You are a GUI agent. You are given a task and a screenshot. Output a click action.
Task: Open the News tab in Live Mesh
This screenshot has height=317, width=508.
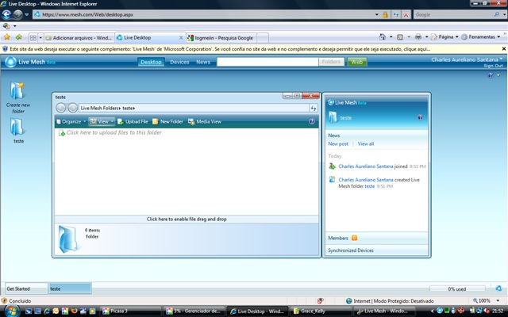click(x=203, y=62)
